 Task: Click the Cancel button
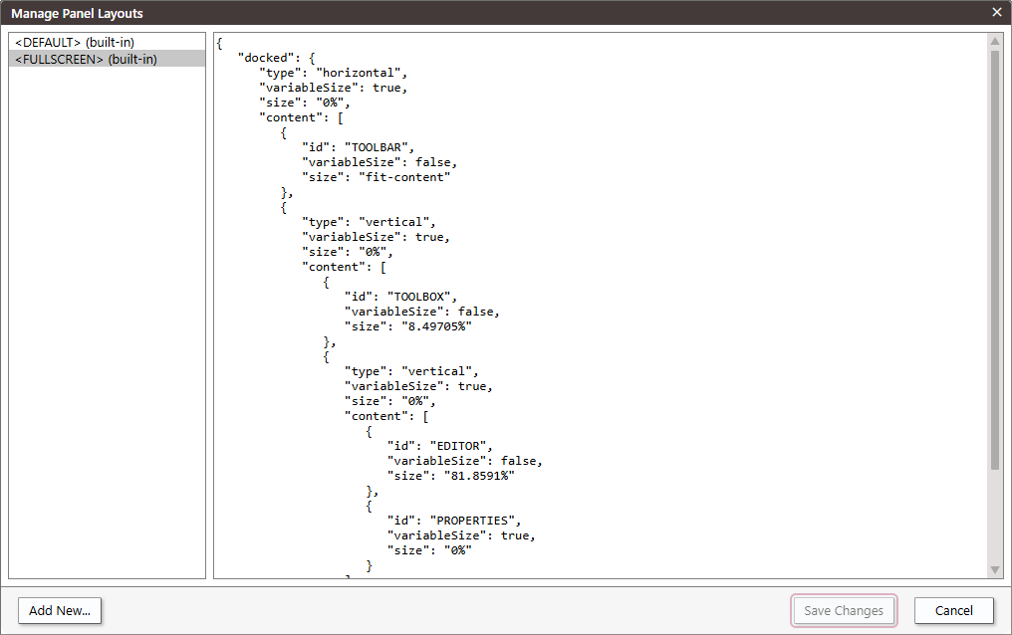(952, 610)
